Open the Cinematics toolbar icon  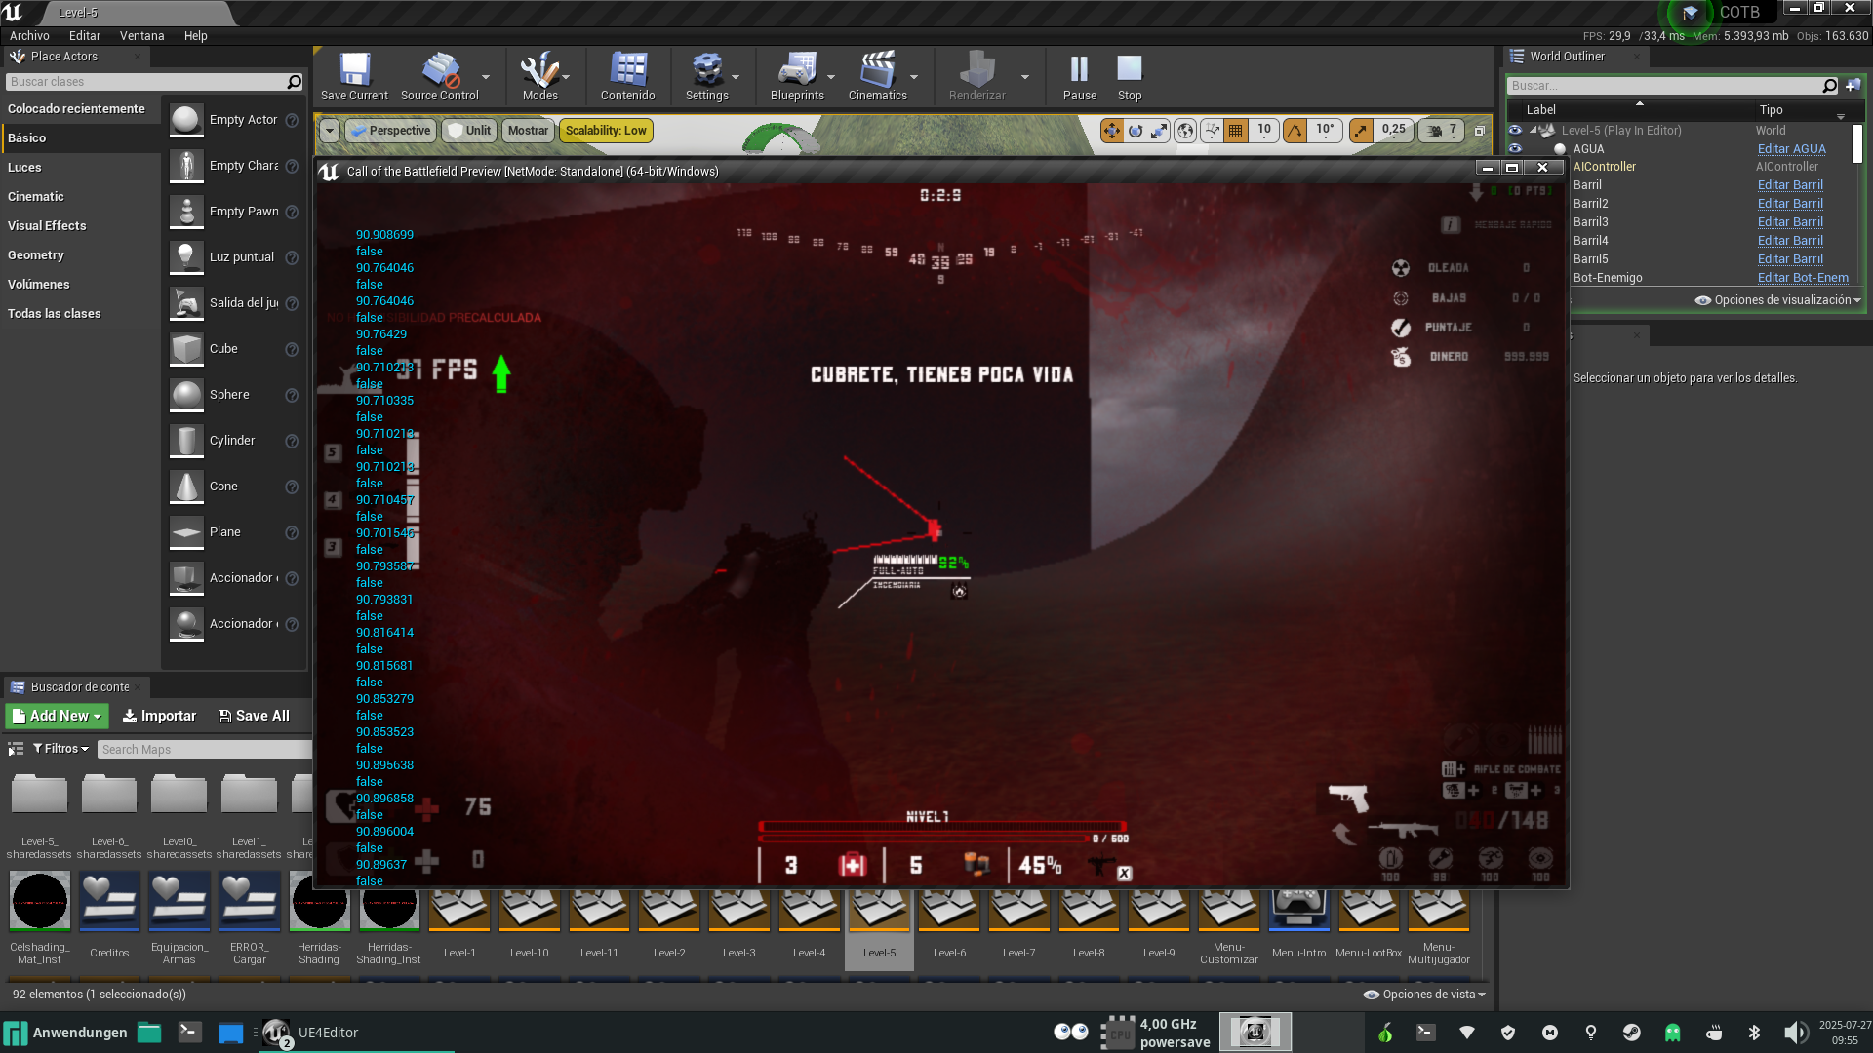[x=877, y=76]
